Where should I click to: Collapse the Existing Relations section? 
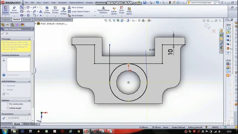[x=29, y=55]
